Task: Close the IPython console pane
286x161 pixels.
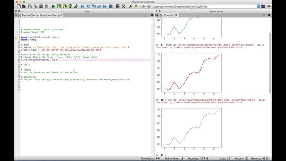Action: point(156,11)
